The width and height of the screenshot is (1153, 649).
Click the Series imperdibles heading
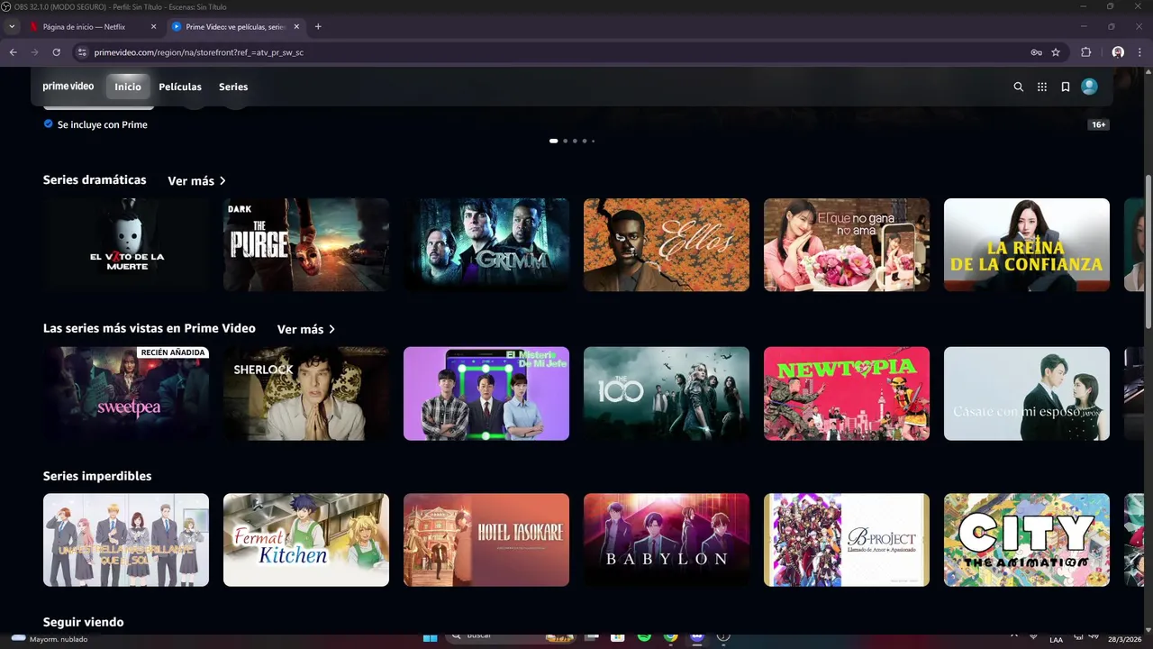tap(97, 476)
